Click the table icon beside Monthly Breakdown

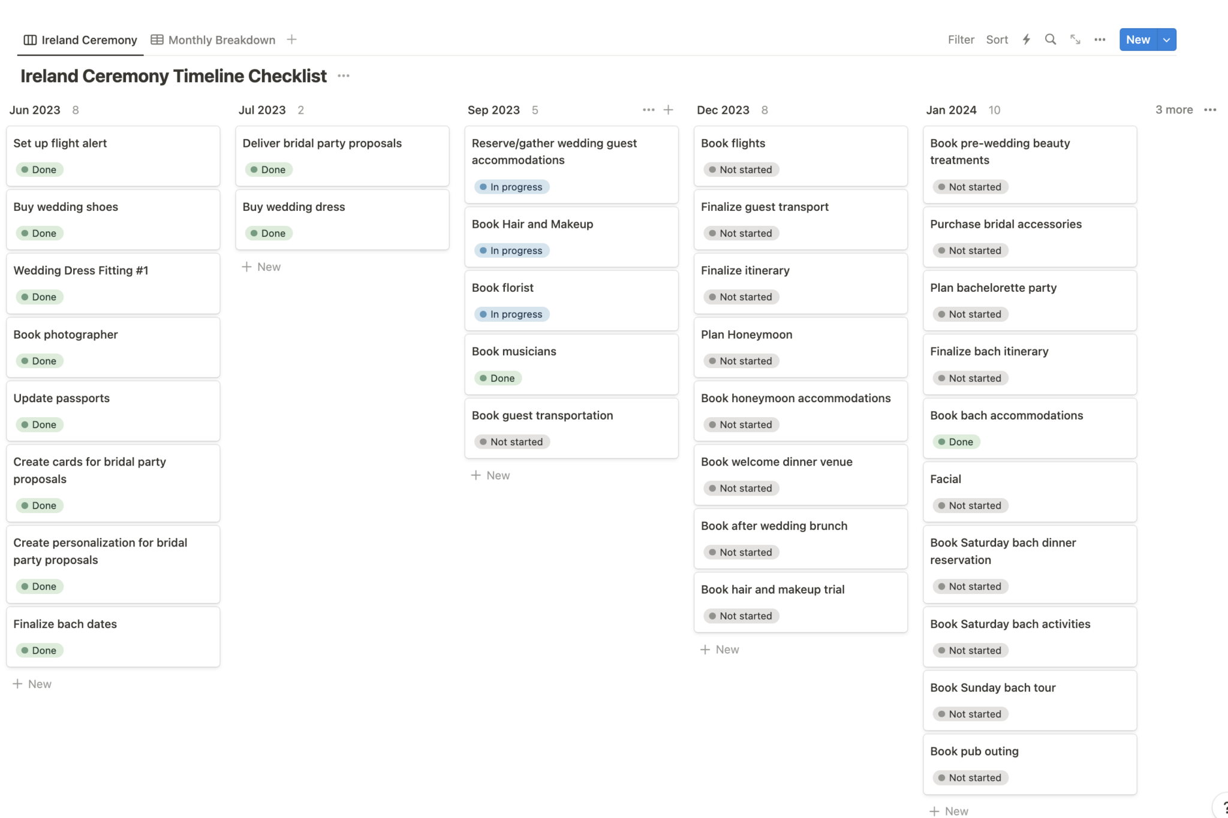pyautogui.click(x=156, y=40)
